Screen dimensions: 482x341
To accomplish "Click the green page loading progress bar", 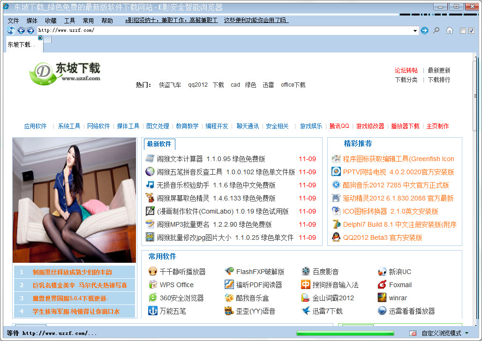I will (x=345, y=333).
